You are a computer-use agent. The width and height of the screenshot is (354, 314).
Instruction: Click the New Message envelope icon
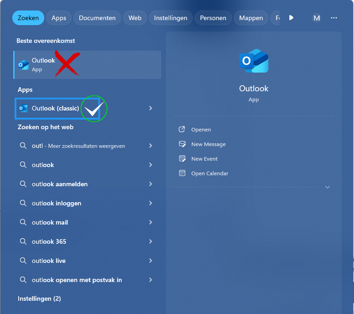(182, 144)
